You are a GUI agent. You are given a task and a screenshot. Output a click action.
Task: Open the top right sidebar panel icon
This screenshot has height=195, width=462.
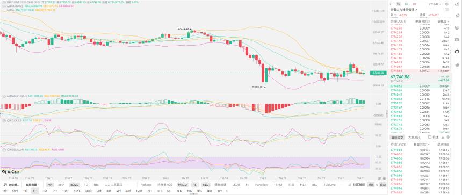click(x=457, y=3)
